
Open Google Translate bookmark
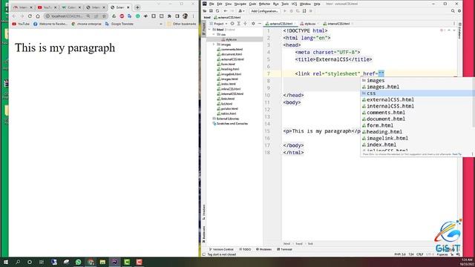(119, 24)
